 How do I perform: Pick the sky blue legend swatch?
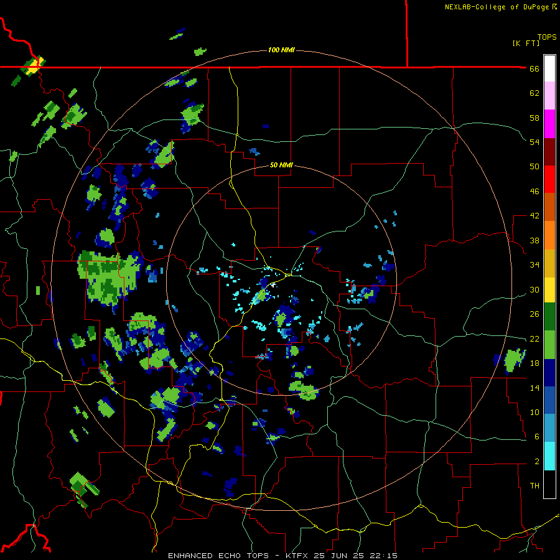coord(549,428)
